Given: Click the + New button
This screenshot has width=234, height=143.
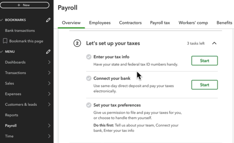Looking at the screenshot, I should coord(25,5).
